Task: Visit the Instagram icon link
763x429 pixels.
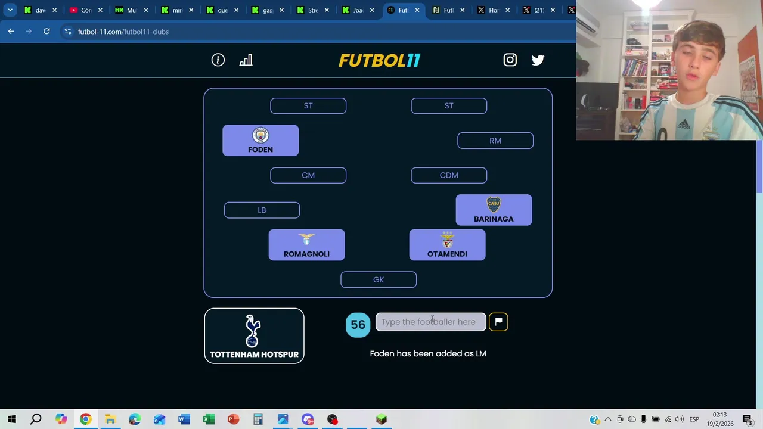Action: 510,60
